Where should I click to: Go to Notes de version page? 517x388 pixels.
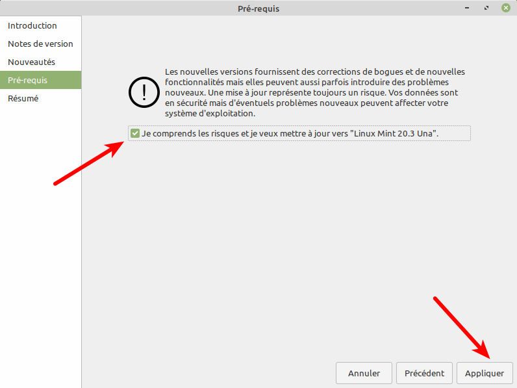[x=40, y=44]
